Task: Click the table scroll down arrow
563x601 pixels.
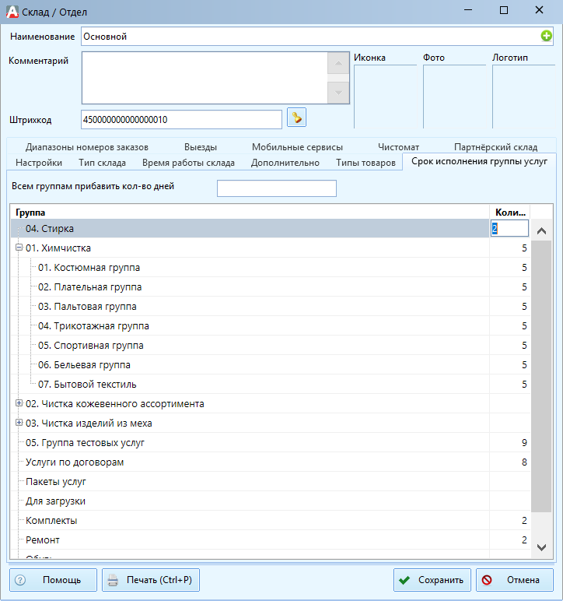Action: [541, 547]
